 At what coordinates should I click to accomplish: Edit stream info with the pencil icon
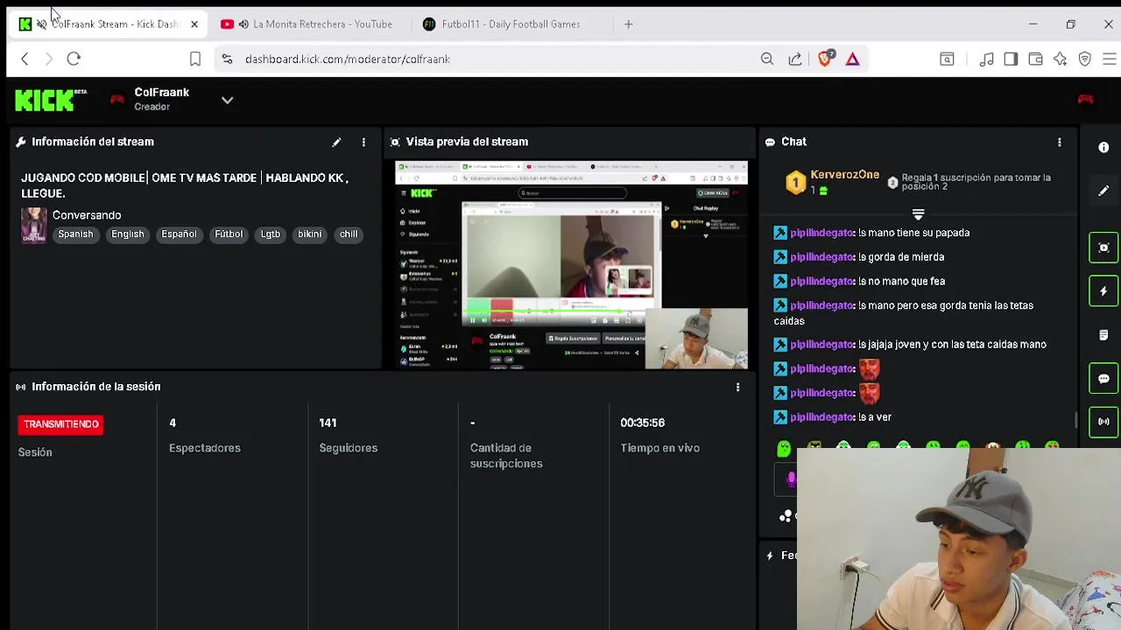click(336, 142)
